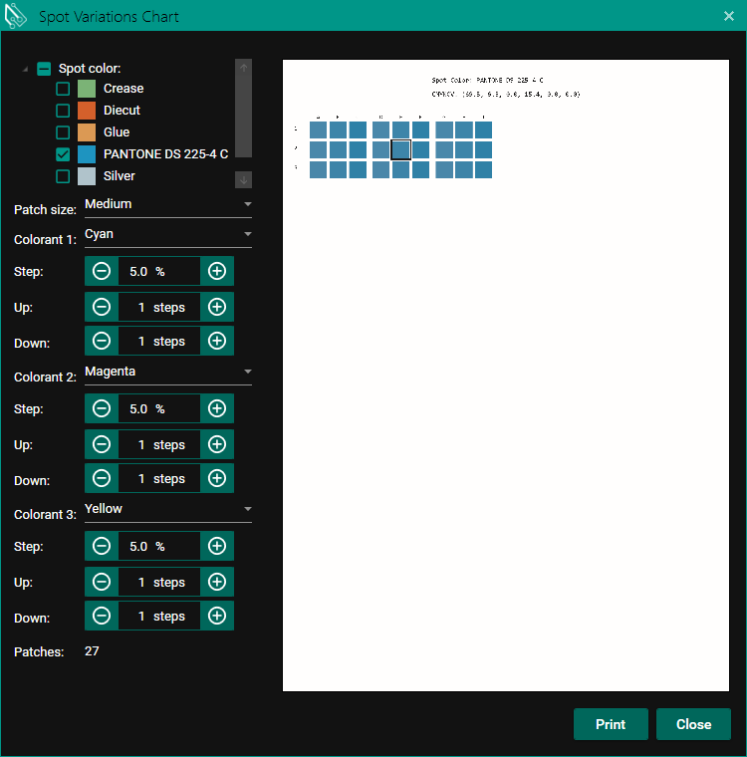Screen dimensions: 747x757
Task: Click the app logo in title bar
Action: [15, 16]
